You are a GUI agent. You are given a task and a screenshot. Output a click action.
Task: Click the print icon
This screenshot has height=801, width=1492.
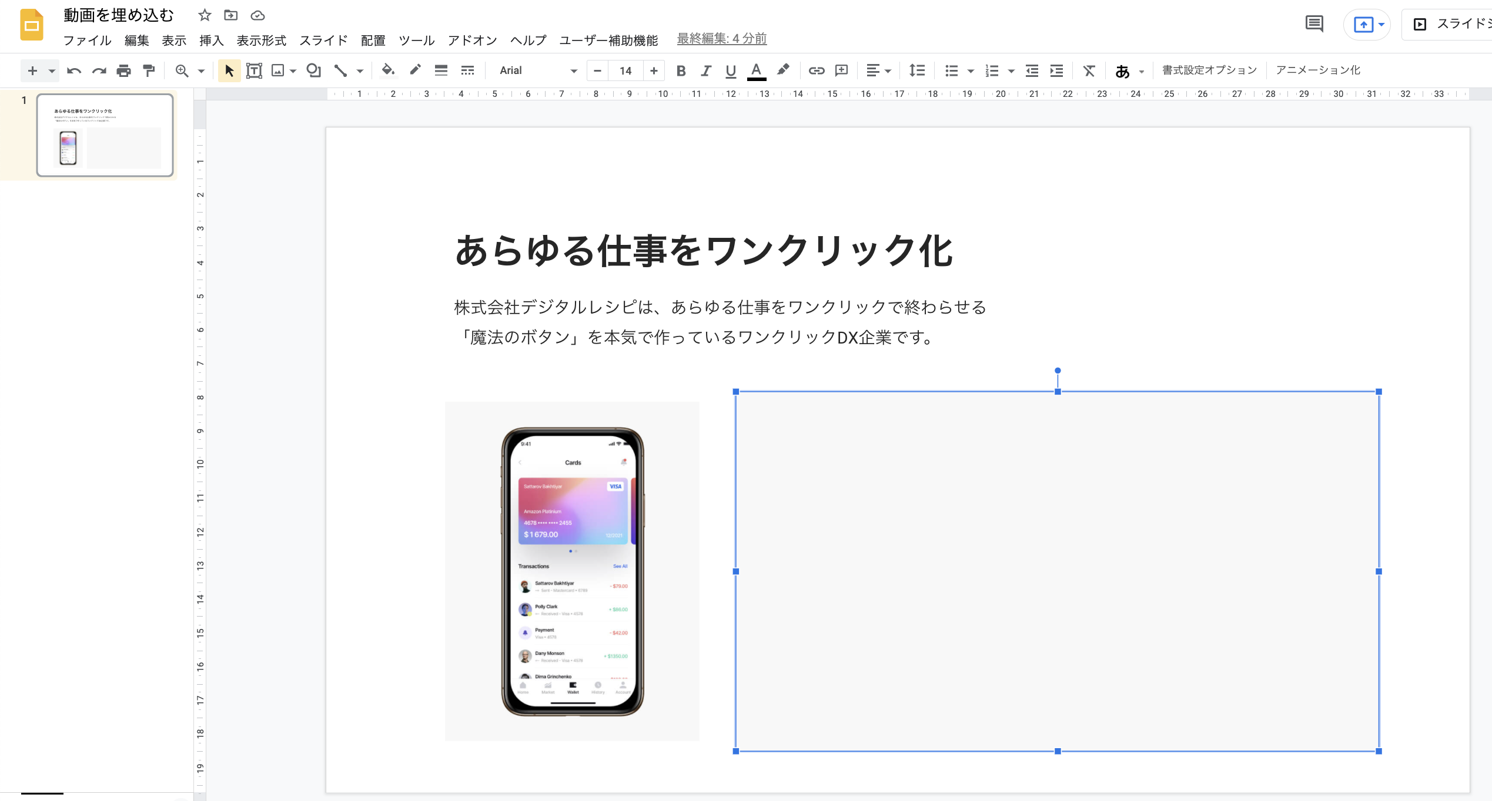click(123, 70)
